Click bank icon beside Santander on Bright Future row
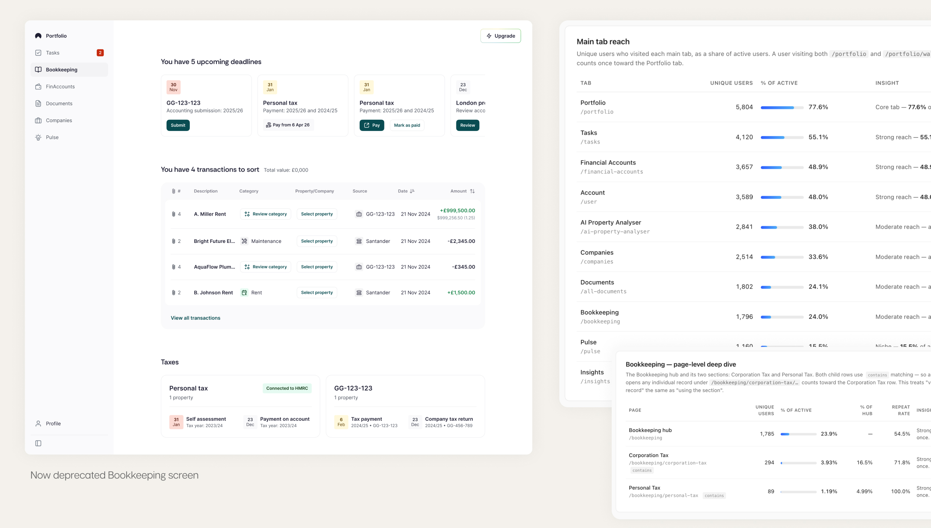The width and height of the screenshot is (931, 528). 359,241
